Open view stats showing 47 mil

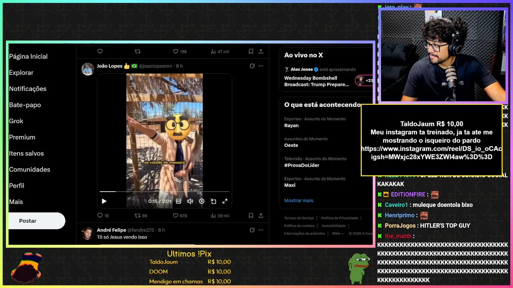click(220, 51)
